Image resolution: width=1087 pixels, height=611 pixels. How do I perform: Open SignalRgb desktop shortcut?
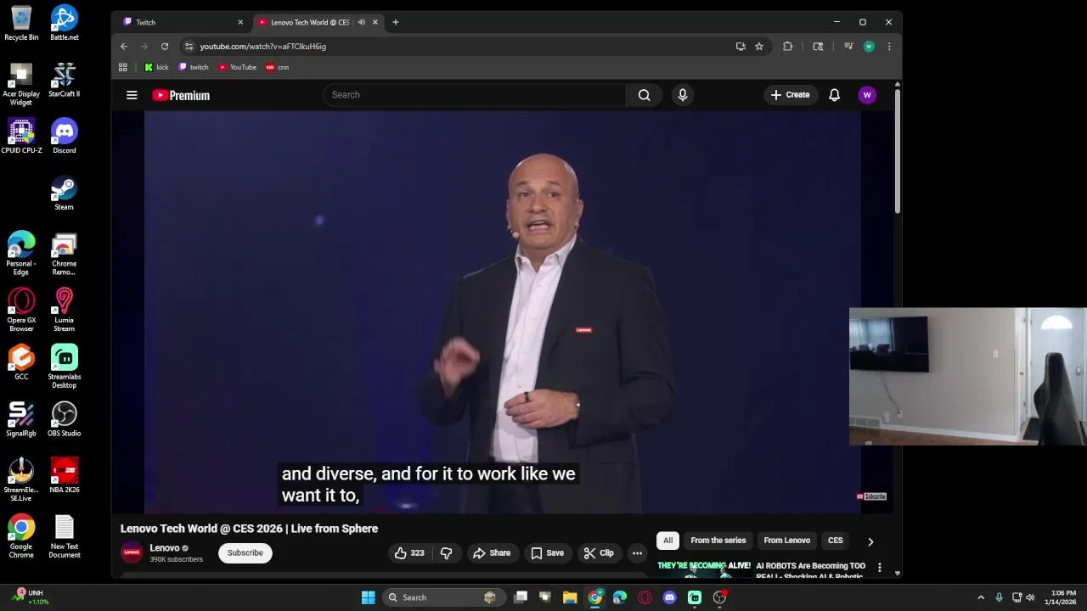[x=21, y=419]
